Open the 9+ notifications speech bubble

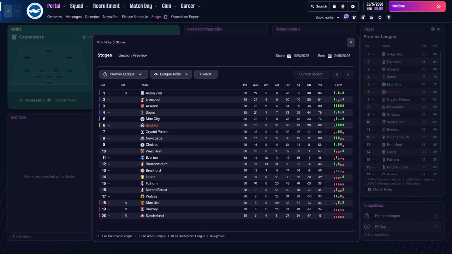(x=346, y=17)
